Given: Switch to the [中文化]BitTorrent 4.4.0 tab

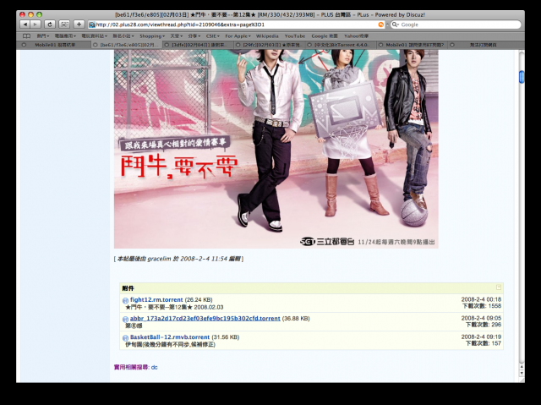Looking at the screenshot, I should (x=342, y=45).
